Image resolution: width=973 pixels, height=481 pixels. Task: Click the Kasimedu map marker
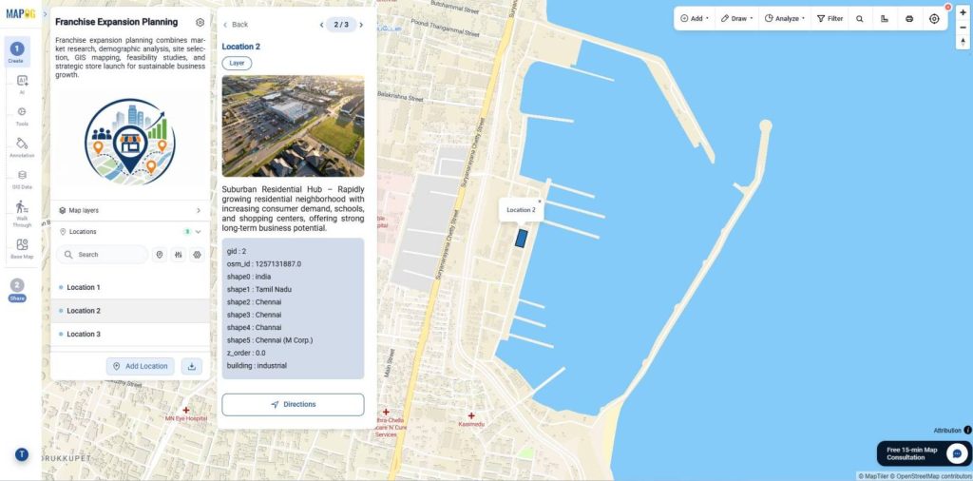pos(471,415)
